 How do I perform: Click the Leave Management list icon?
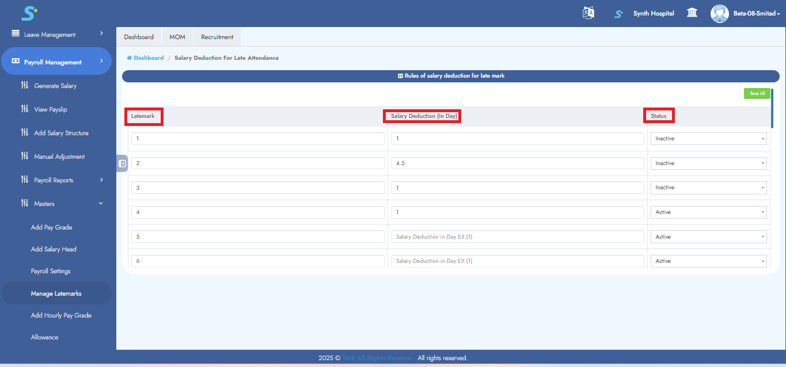[x=16, y=34]
